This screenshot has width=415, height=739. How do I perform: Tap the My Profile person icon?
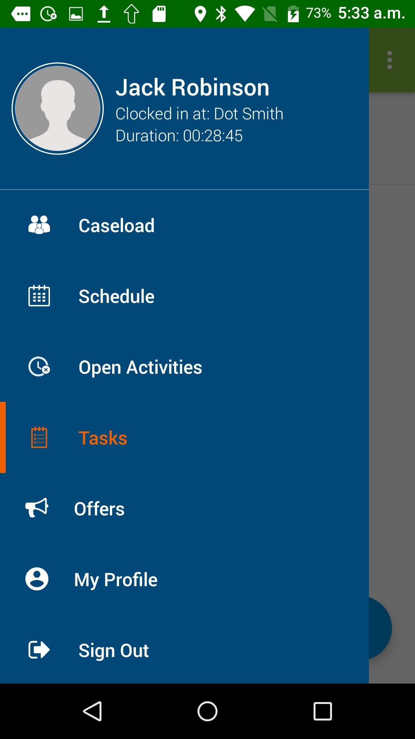[37, 579]
